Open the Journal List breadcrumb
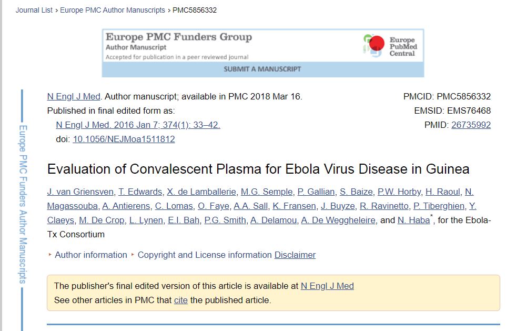 (34, 10)
